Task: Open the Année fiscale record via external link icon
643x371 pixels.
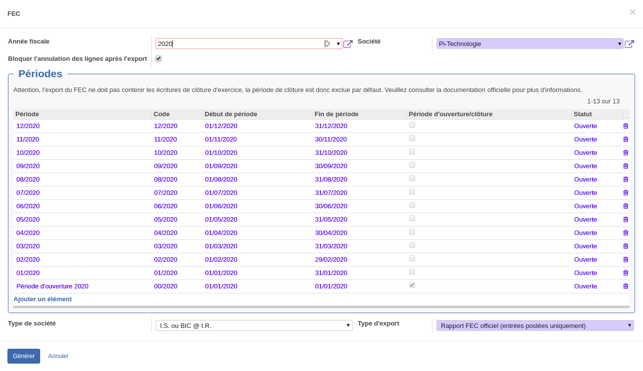Action: pyautogui.click(x=348, y=44)
